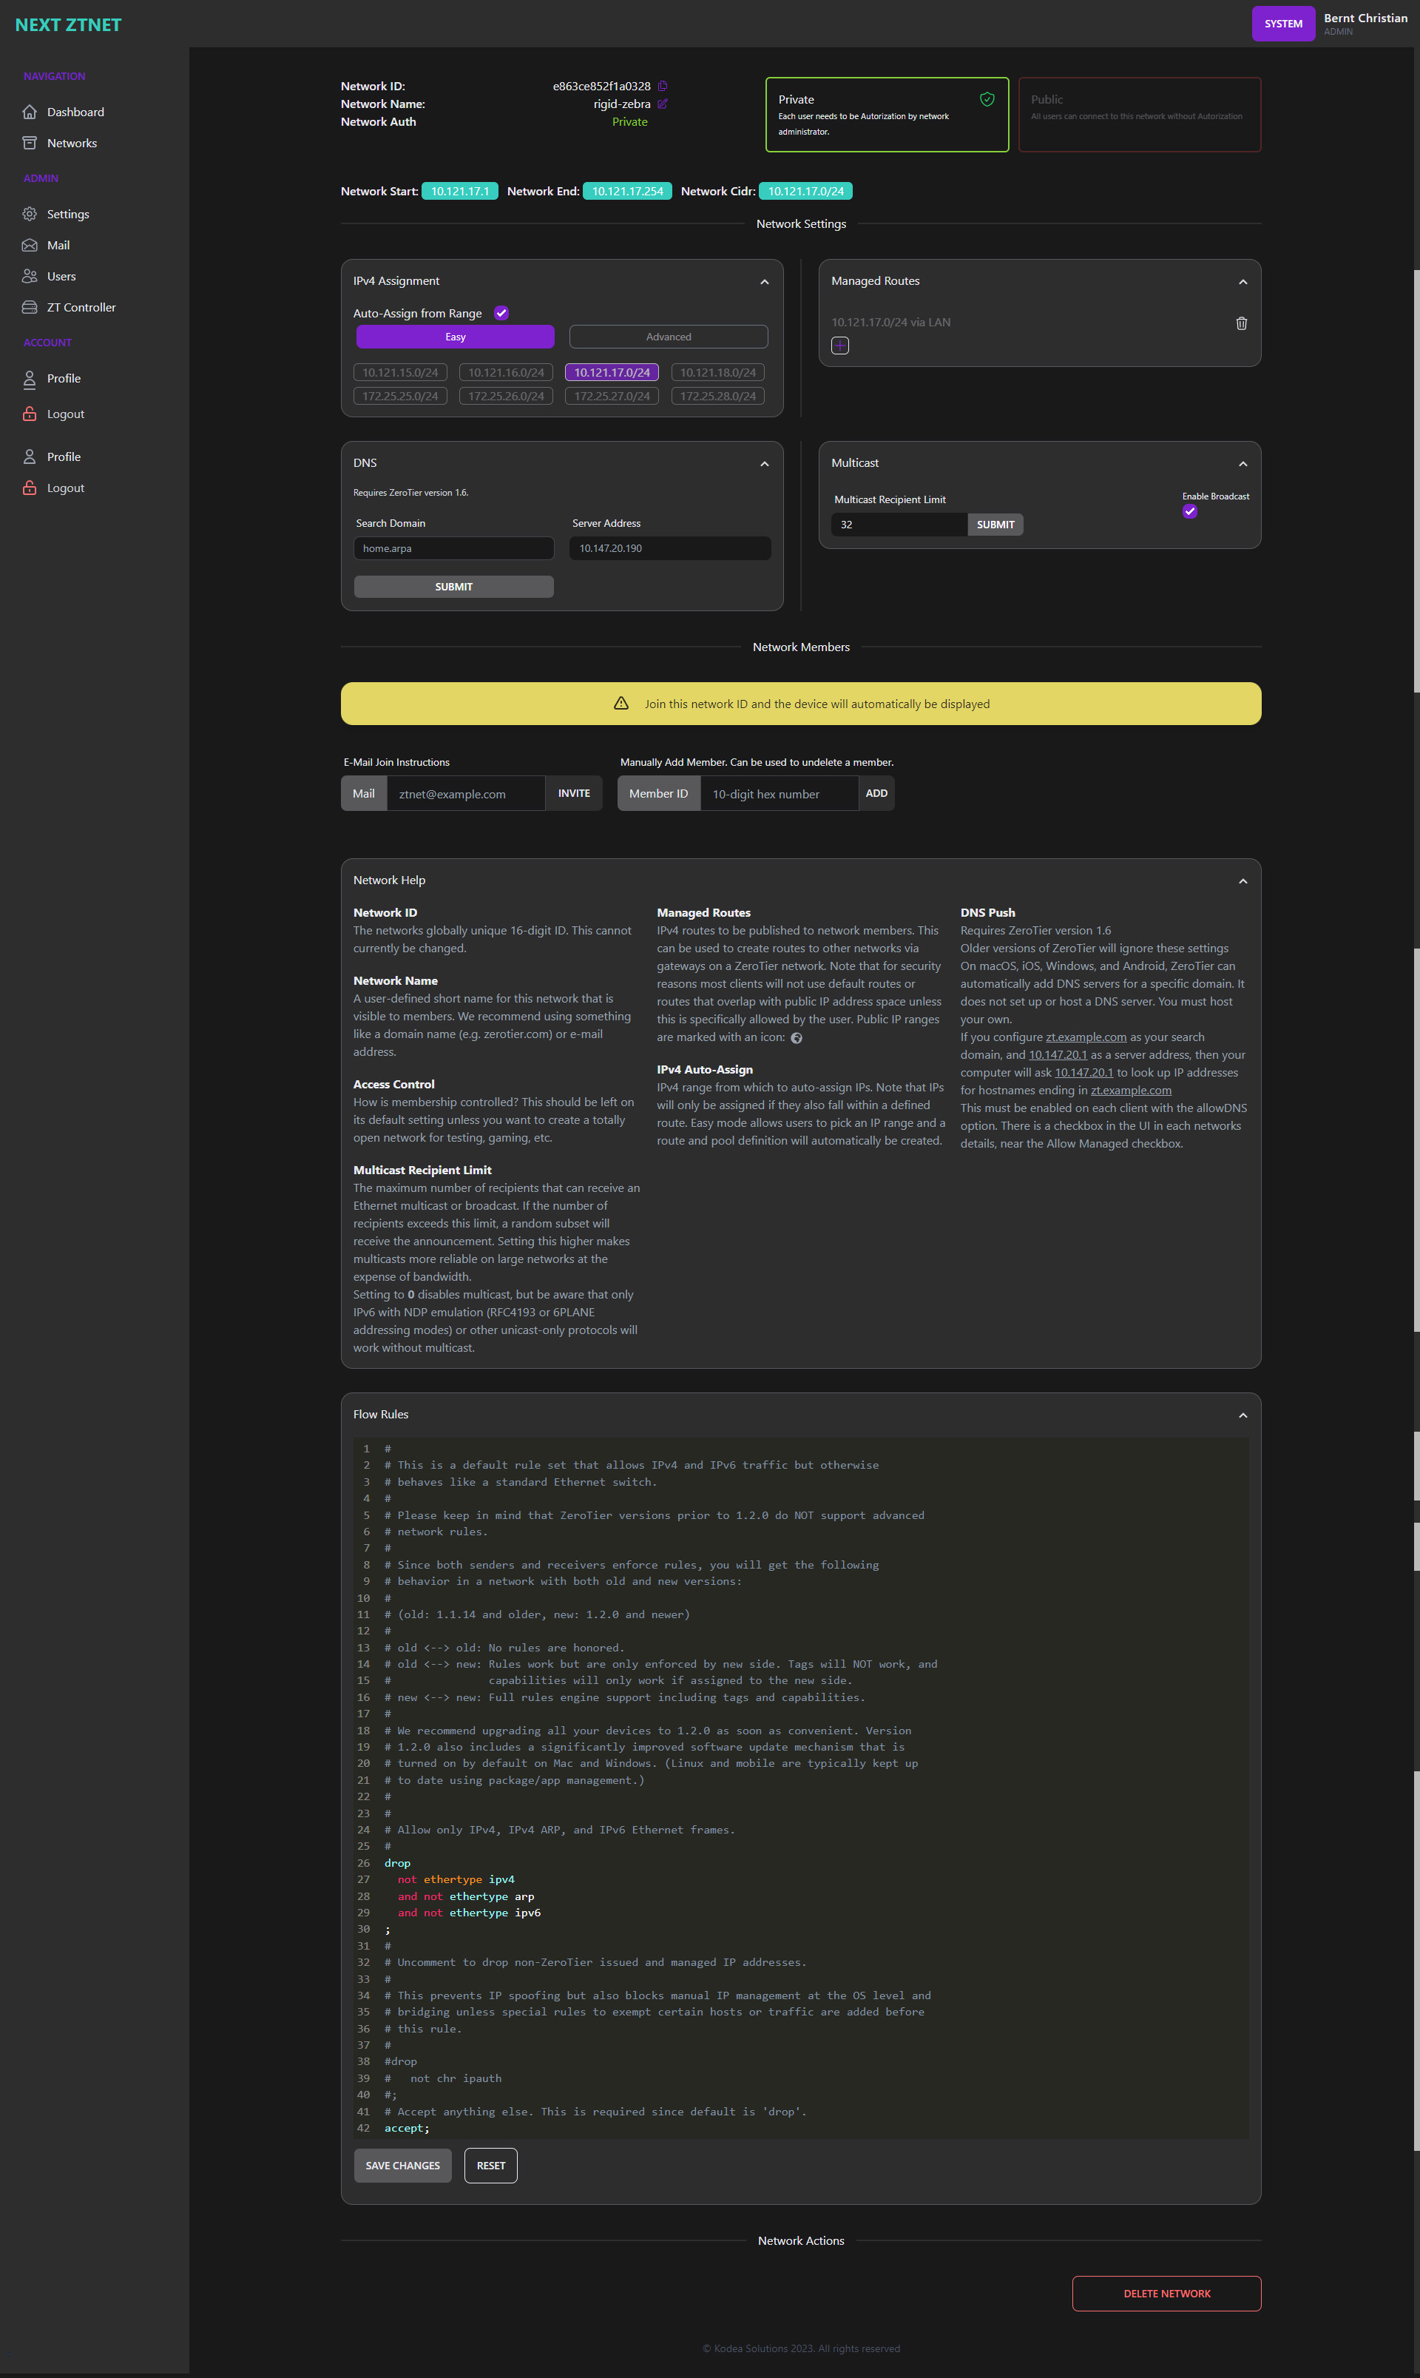This screenshot has height=2378, width=1420.
Task: Select the Public network access option
Action: (x=1140, y=115)
